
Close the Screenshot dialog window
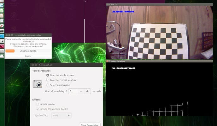[32, 65]
